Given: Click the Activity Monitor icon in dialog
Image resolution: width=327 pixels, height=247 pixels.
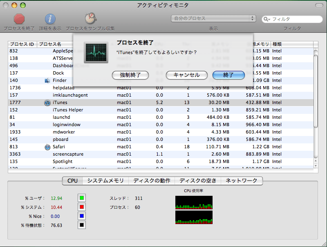Looking at the screenshot, I should 96,52.
